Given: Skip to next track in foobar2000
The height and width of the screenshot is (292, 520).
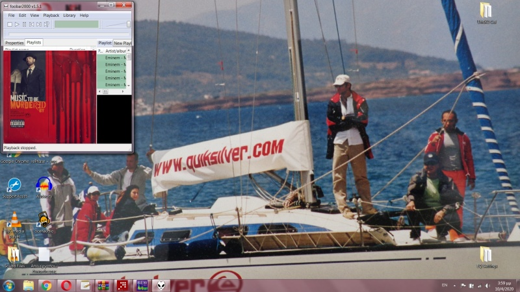Looking at the screenshot, I should tap(39, 24).
